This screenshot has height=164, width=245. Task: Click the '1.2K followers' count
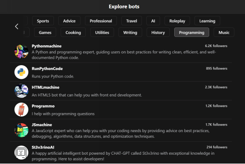coord(216,106)
